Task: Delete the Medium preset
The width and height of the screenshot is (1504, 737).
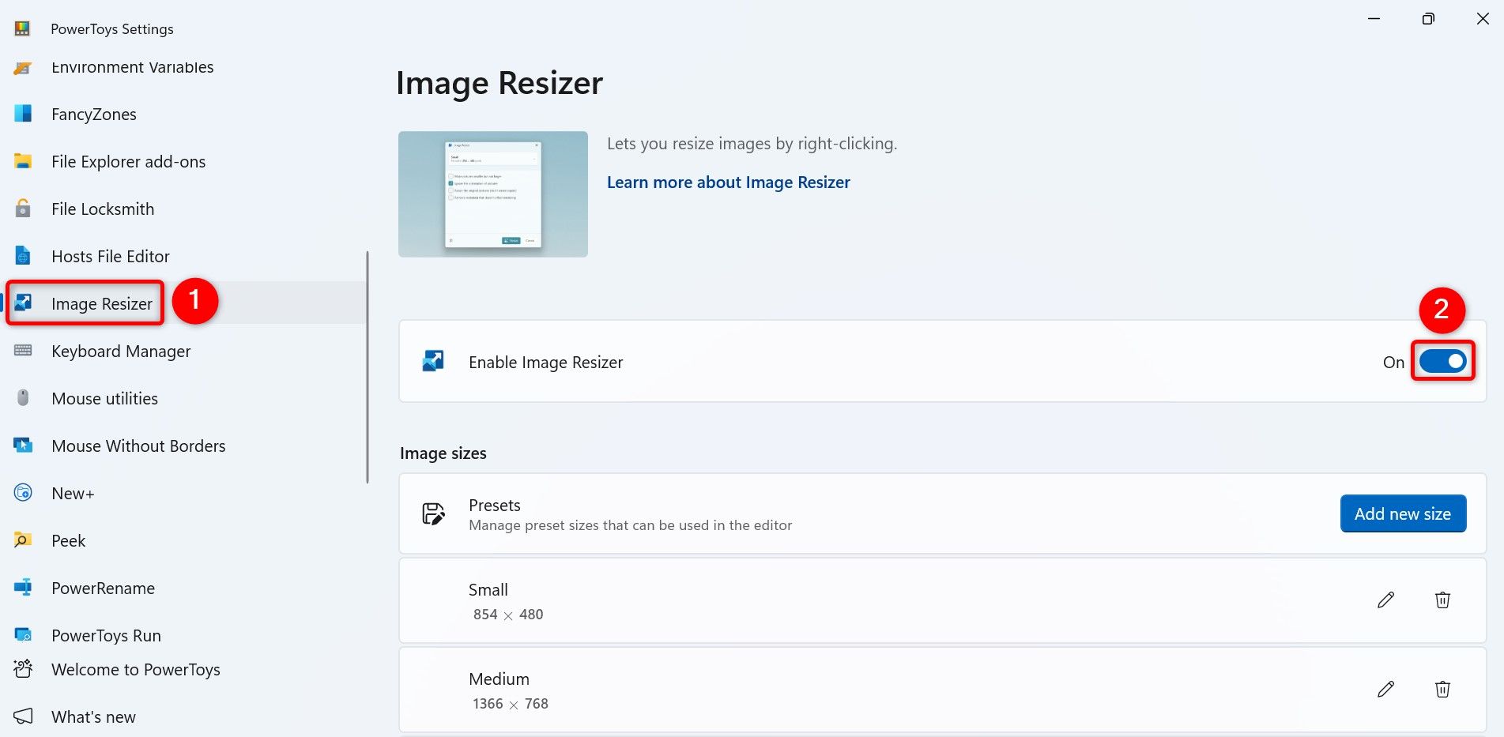Action: pyautogui.click(x=1442, y=689)
